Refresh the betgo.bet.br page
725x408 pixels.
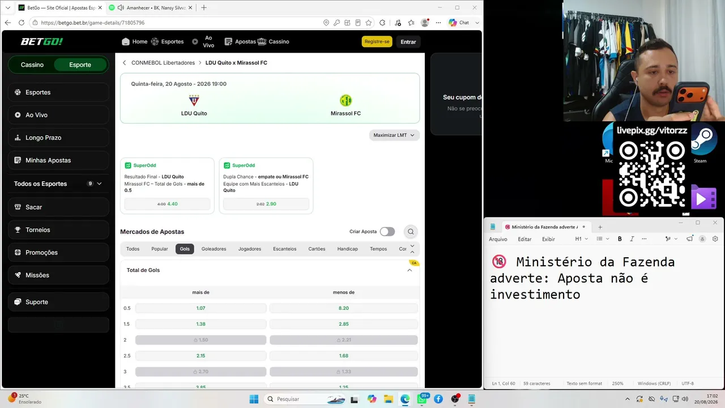click(22, 23)
